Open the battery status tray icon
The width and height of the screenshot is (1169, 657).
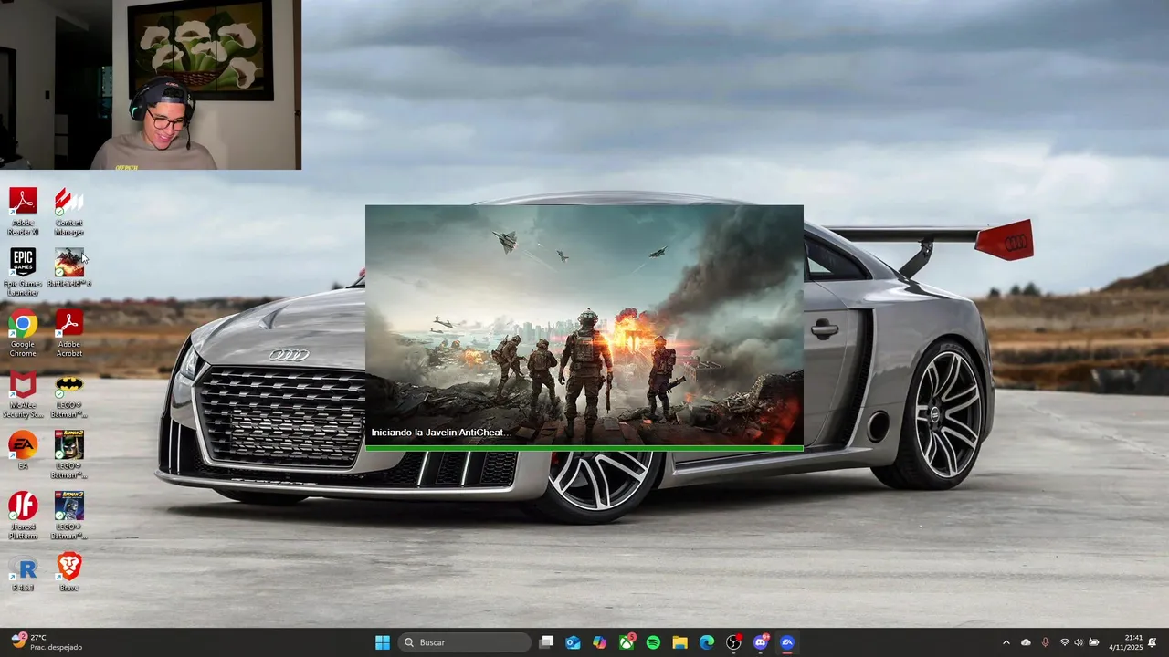tap(1094, 642)
